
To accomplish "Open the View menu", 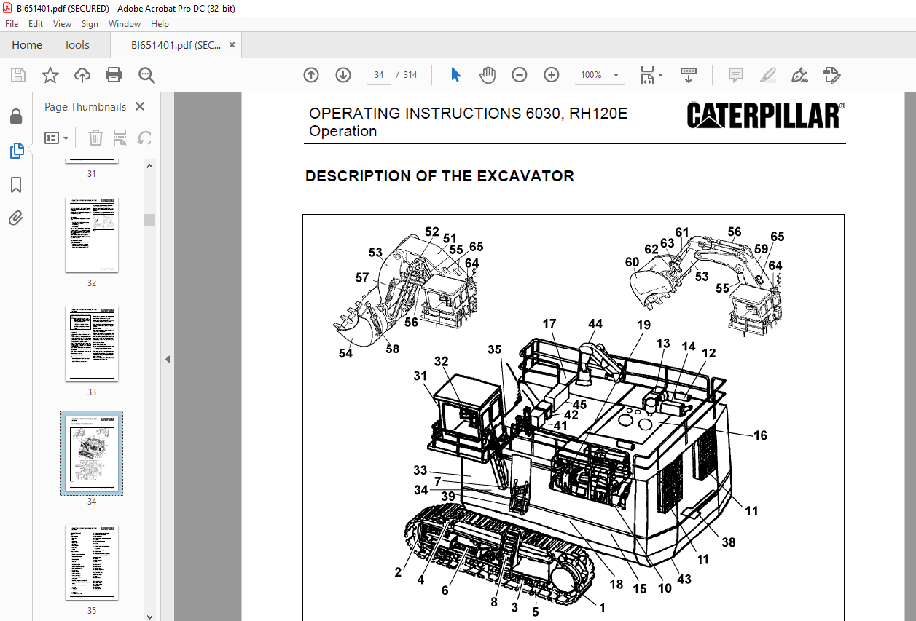I will point(62,24).
